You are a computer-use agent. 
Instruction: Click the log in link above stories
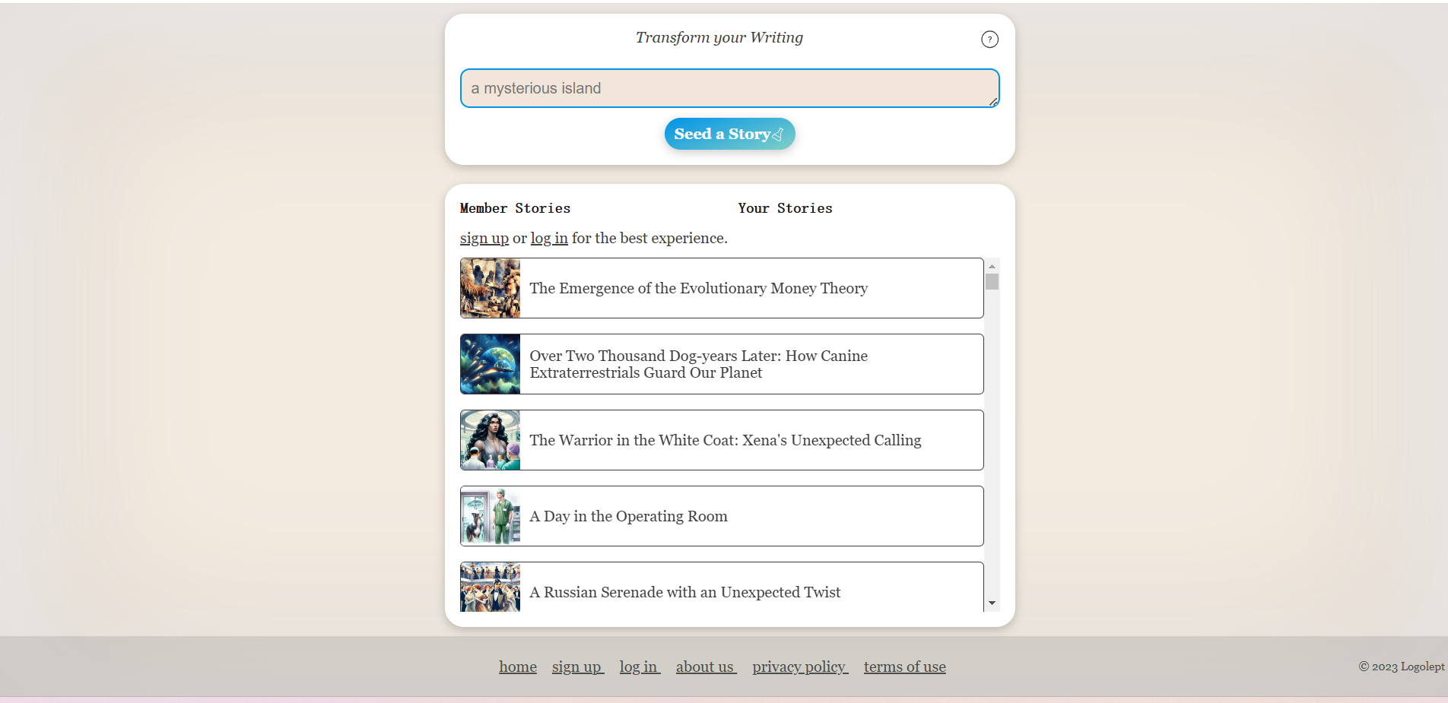(548, 238)
